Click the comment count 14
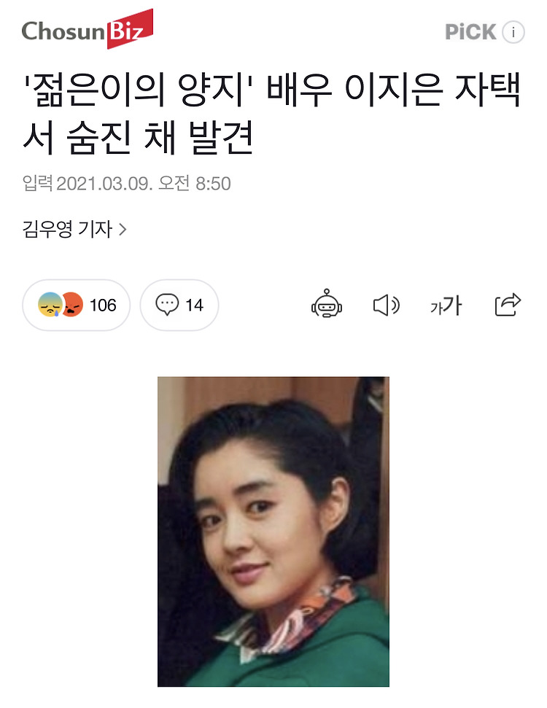547x708 pixels. (x=195, y=306)
